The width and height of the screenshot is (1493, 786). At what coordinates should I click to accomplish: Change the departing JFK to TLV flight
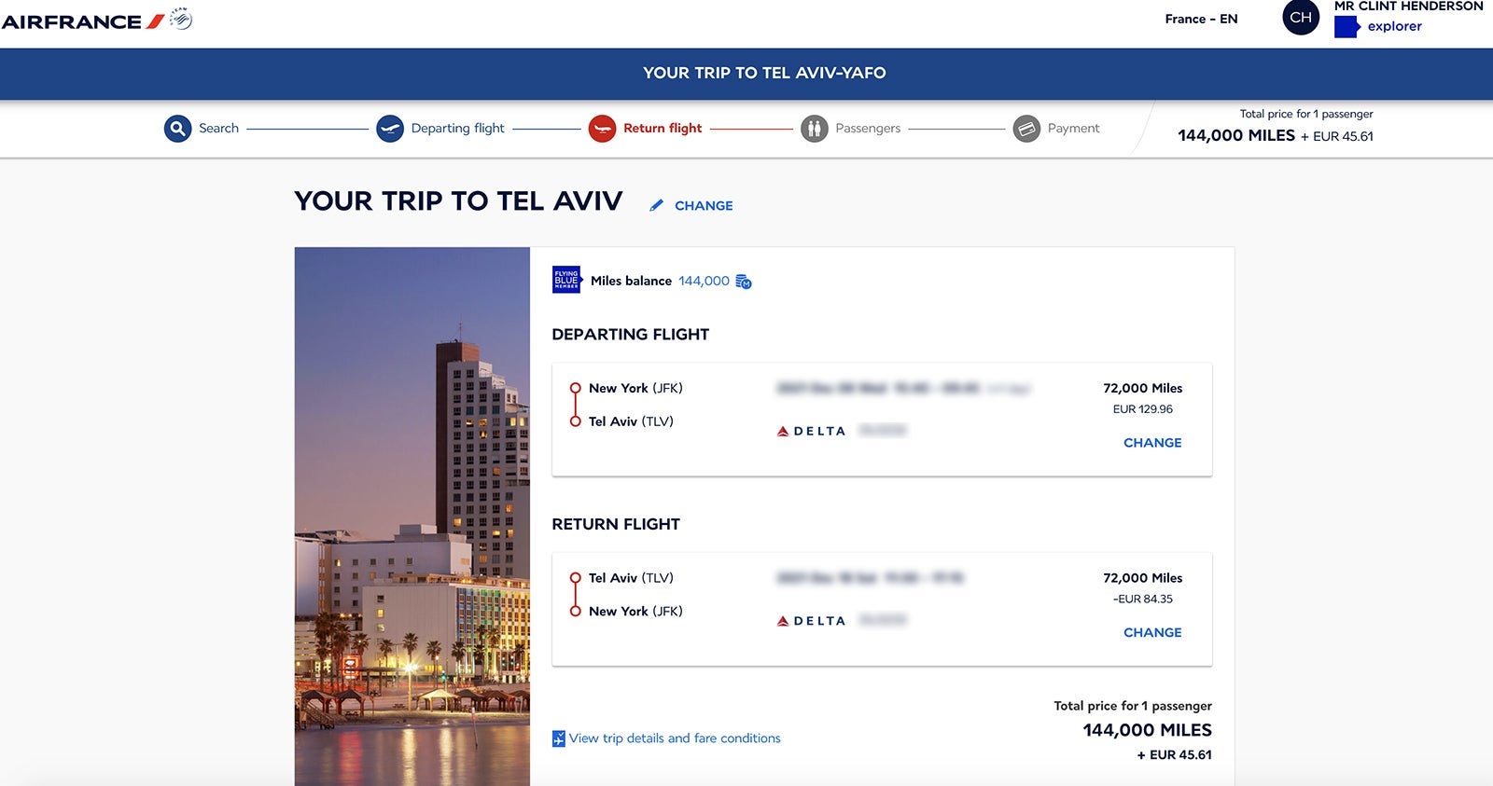coord(1152,443)
